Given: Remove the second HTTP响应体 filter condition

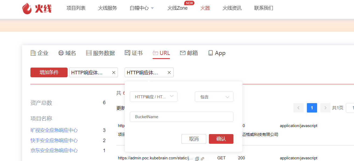Looking at the screenshot, I should (x=169, y=72).
